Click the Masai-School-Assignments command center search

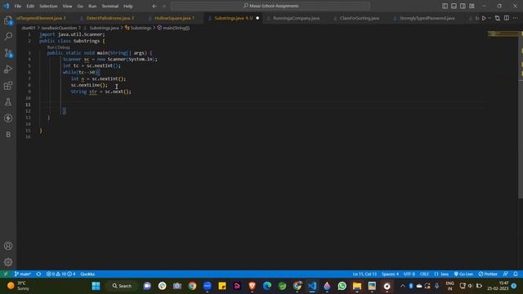(270, 6)
